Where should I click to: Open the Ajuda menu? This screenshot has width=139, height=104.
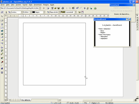tap(52, 5)
